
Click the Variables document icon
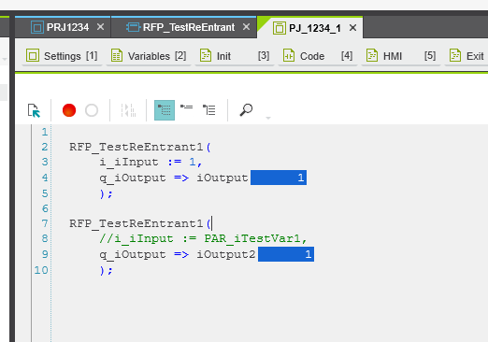(117, 55)
